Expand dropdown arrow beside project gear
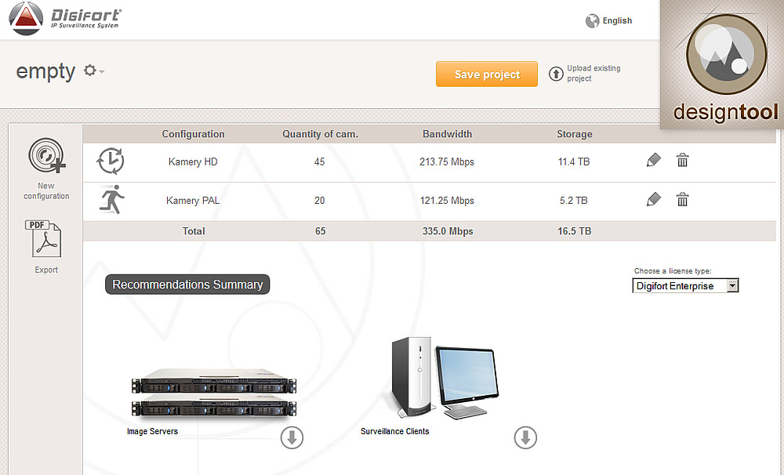Viewport: 784px width, 475px height. click(102, 71)
